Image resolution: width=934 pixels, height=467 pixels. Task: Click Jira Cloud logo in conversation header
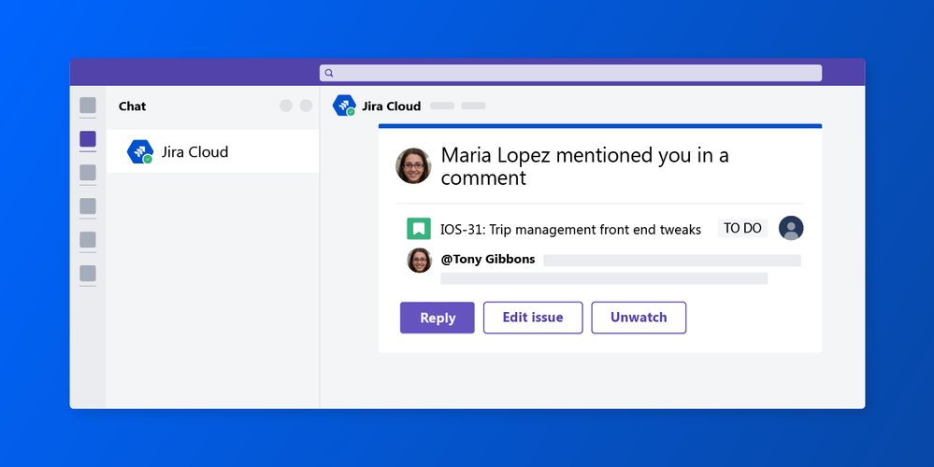click(344, 106)
